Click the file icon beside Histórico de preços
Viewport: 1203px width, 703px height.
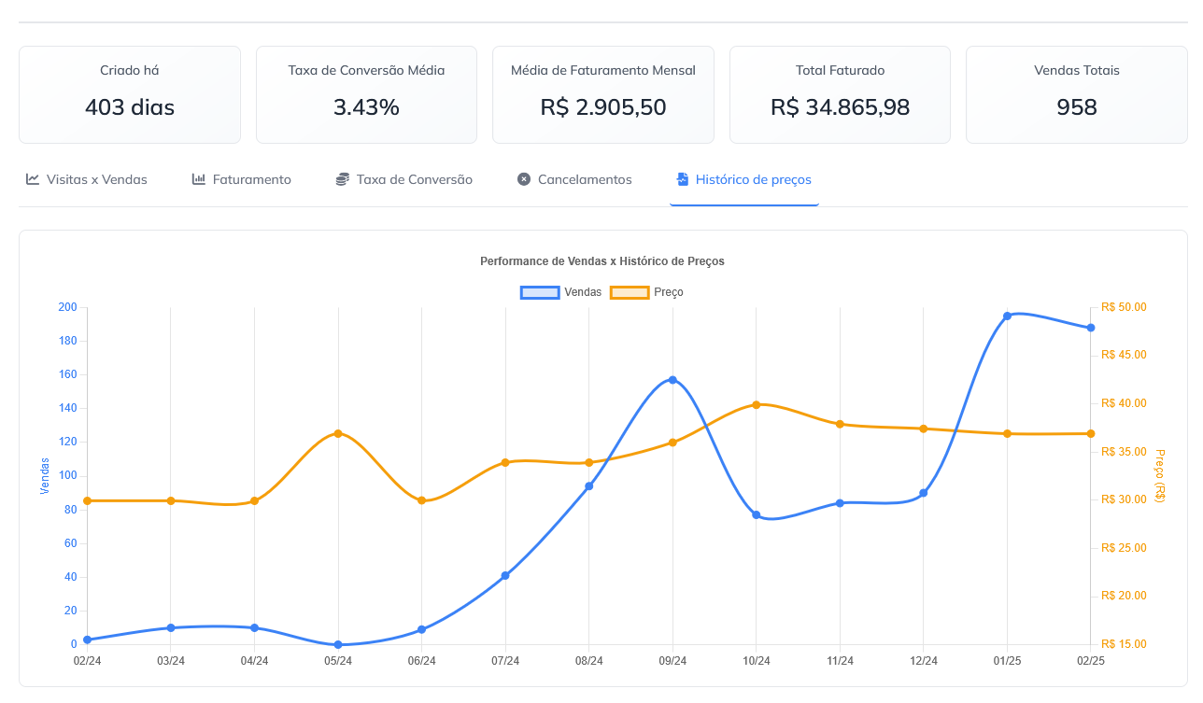683,179
